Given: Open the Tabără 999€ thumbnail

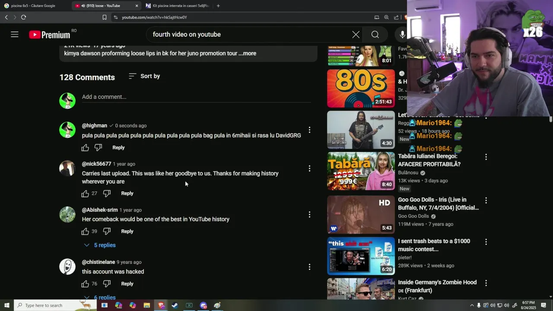Looking at the screenshot, I should [x=361, y=171].
